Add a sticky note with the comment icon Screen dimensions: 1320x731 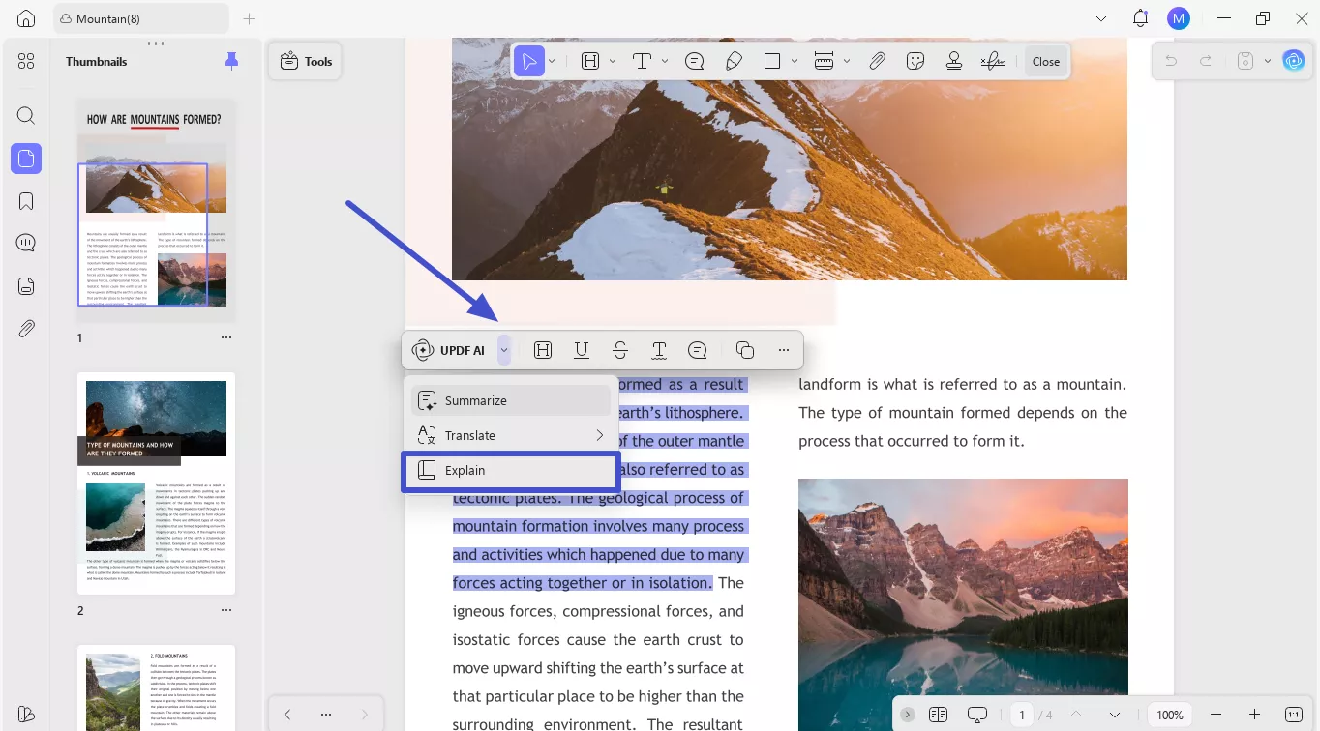[694, 60]
